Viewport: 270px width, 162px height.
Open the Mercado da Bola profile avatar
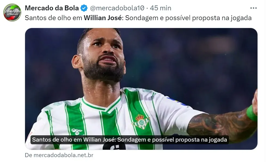pos(12,13)
